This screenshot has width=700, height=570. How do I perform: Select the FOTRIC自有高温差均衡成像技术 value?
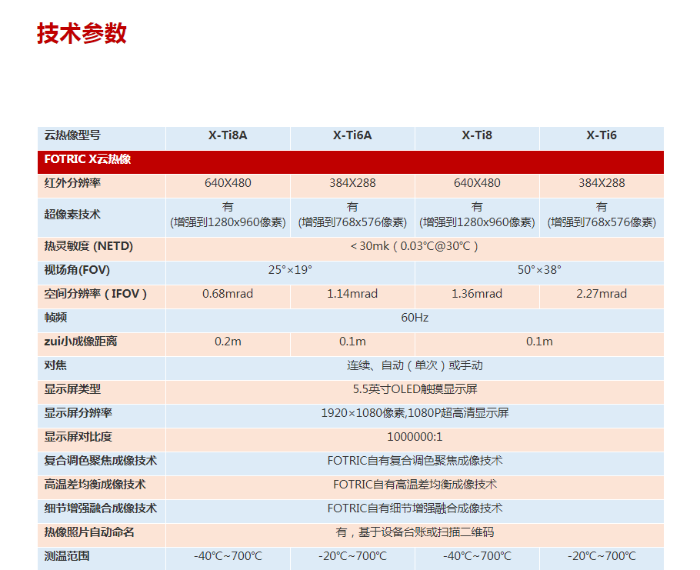pos(415,485)
